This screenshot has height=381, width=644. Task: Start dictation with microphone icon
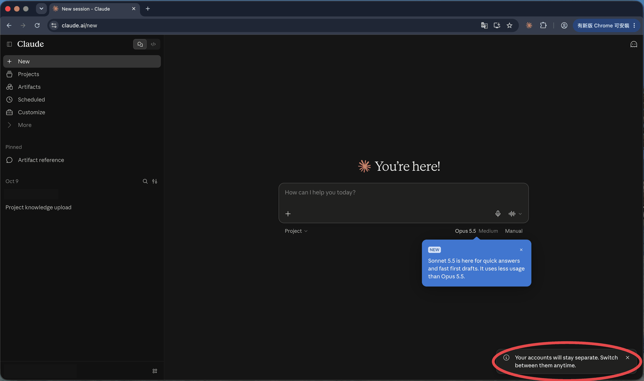pos(498,214)
